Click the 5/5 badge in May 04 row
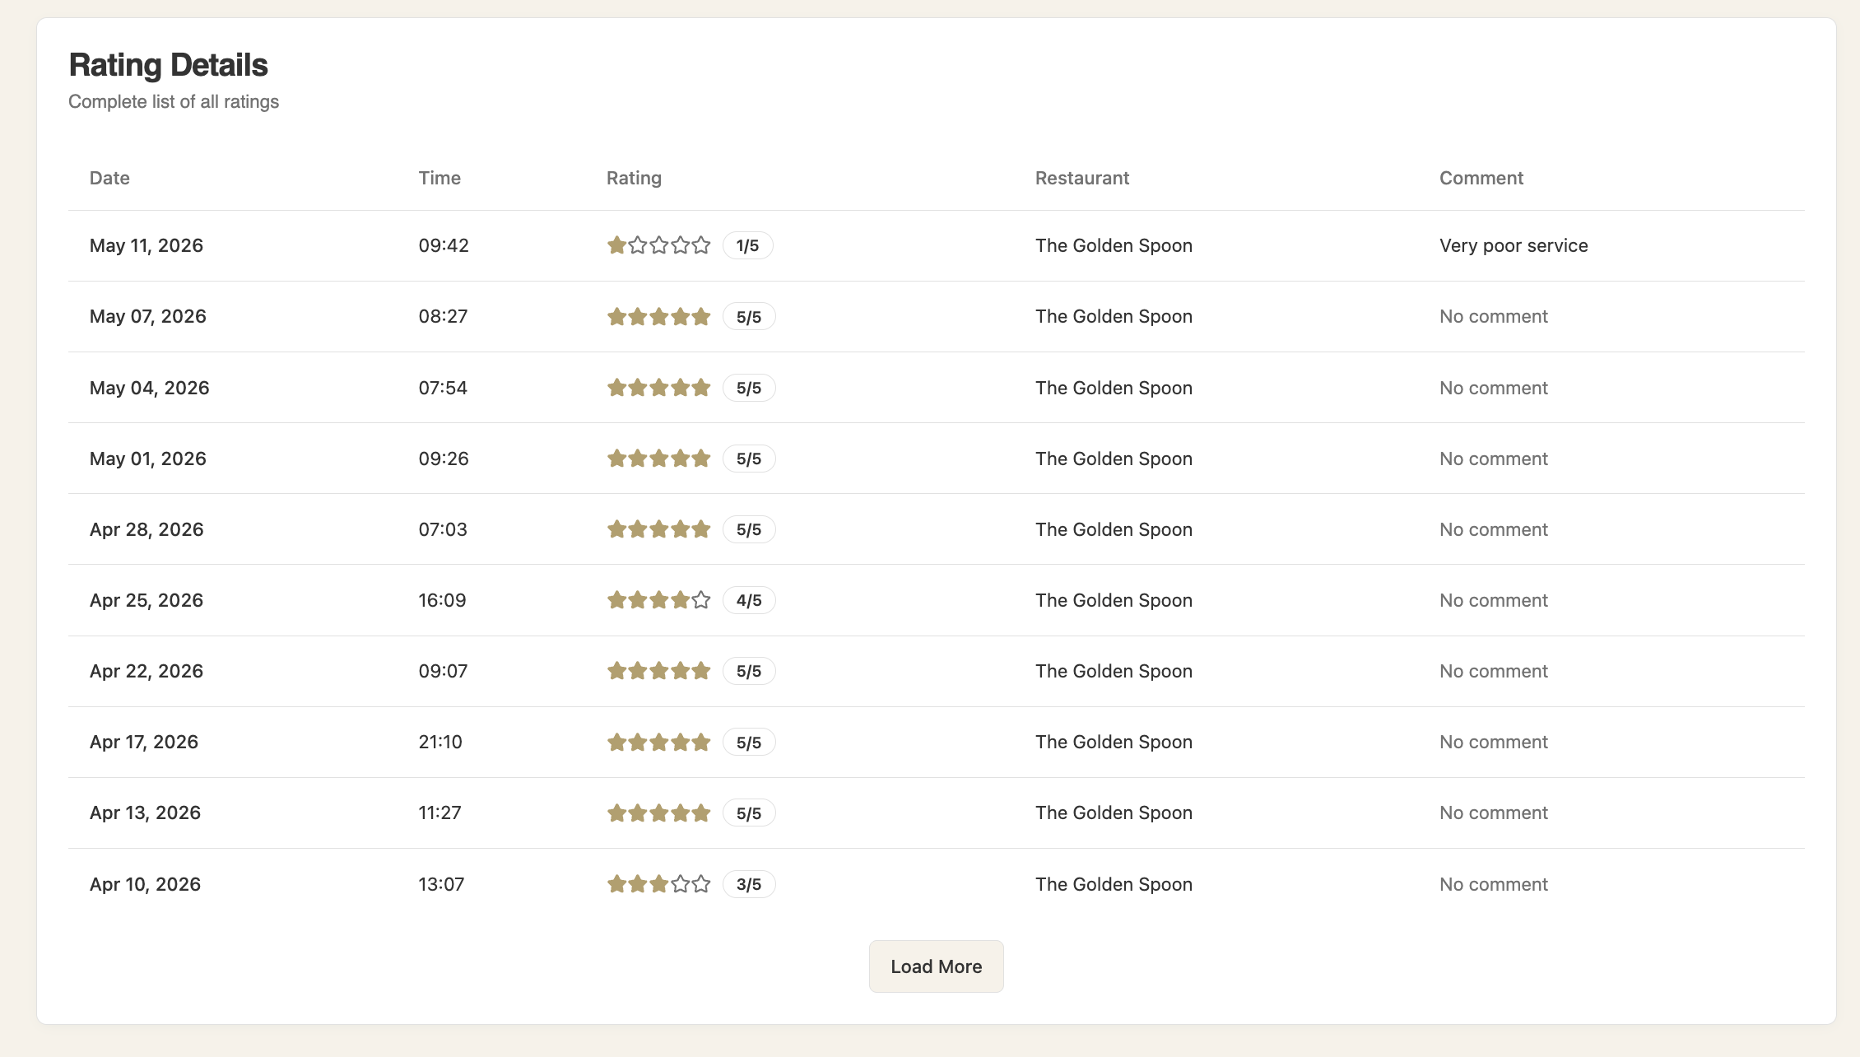 749,388
